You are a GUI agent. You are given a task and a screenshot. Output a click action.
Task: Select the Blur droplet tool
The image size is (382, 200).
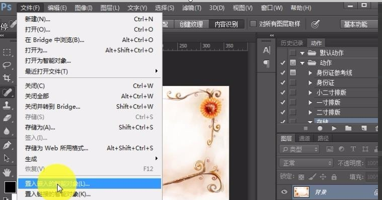pyautogui.click(x=7, y=131)
